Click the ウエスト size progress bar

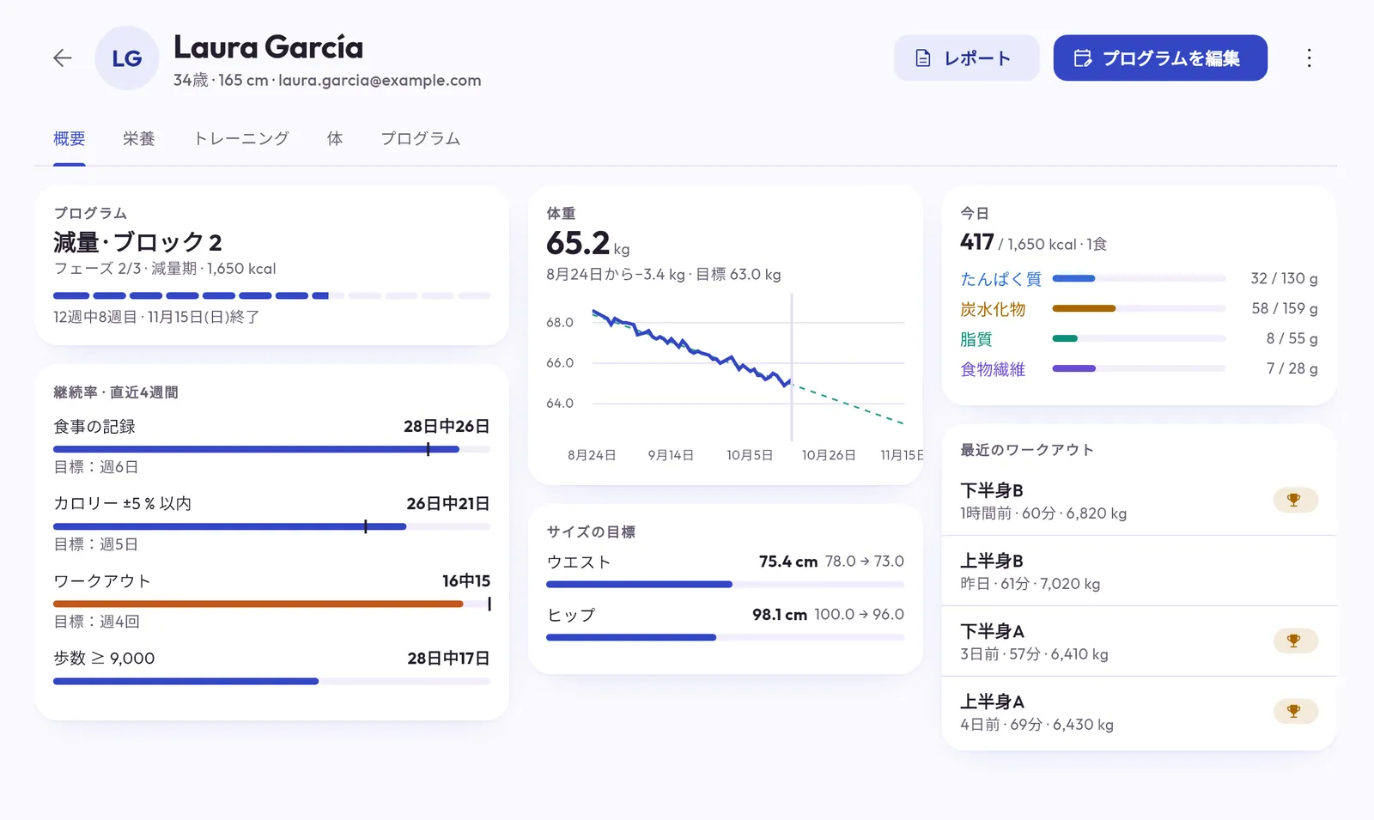[x=725, y=584]
